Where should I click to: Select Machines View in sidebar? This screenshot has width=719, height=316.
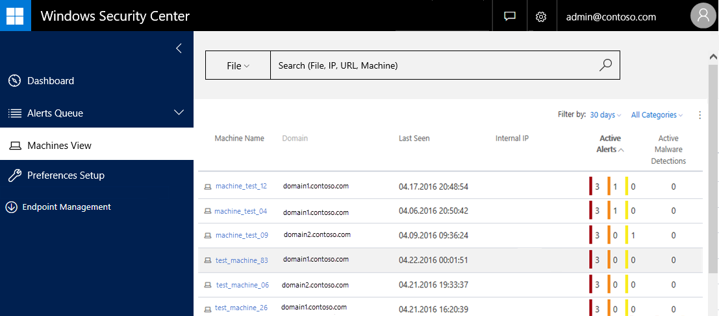(58, 146)
